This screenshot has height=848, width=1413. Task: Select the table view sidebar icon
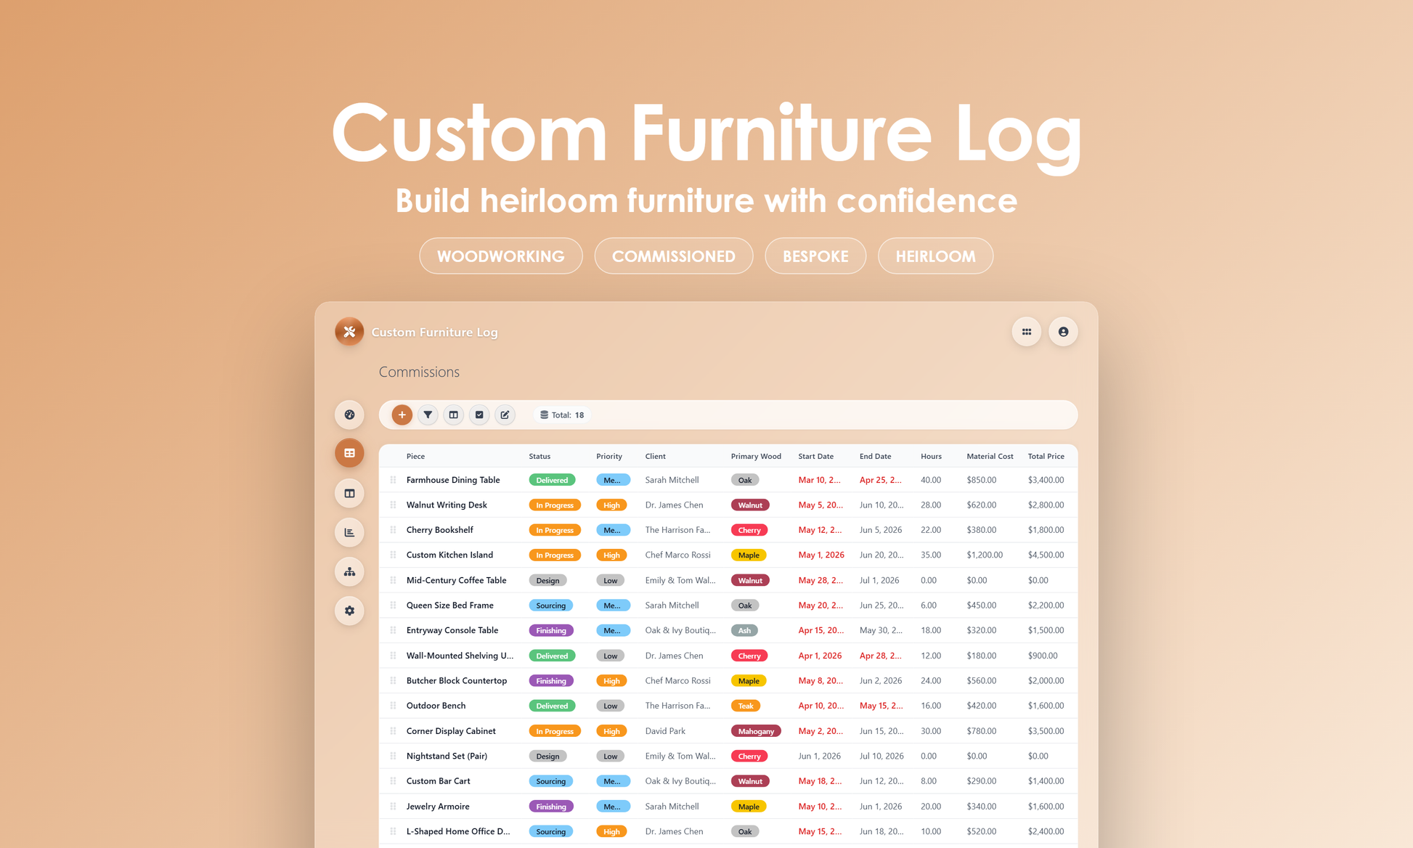tap(349, 453)
